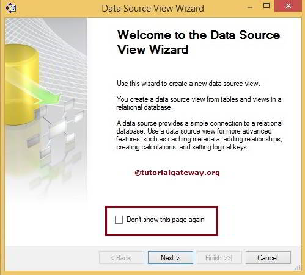
Task: Click the 'Don't show this page again' label
Action: [166, 220]
